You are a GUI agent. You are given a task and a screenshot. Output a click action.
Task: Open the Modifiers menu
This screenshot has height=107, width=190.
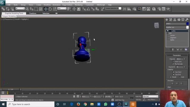coord(47,5)
